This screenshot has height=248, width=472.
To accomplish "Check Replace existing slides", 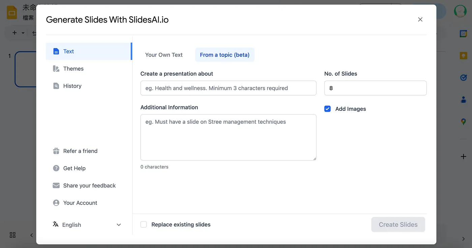I will (x=144, y=224).
